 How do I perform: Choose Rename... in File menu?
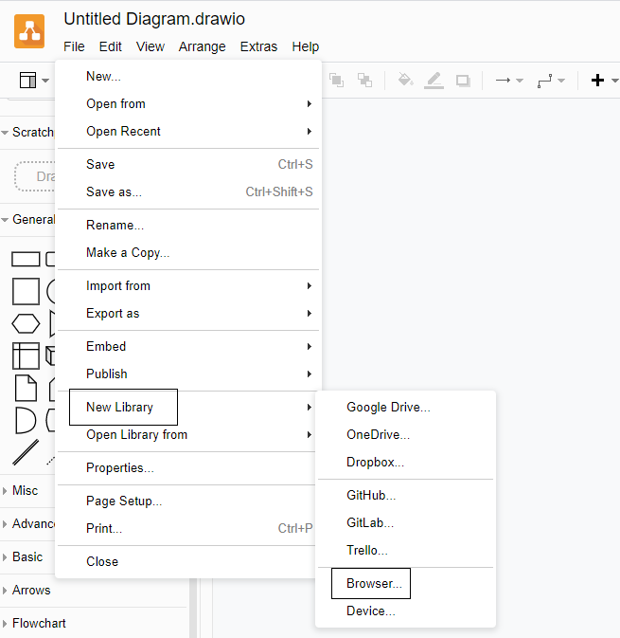[x=188, y=225]
